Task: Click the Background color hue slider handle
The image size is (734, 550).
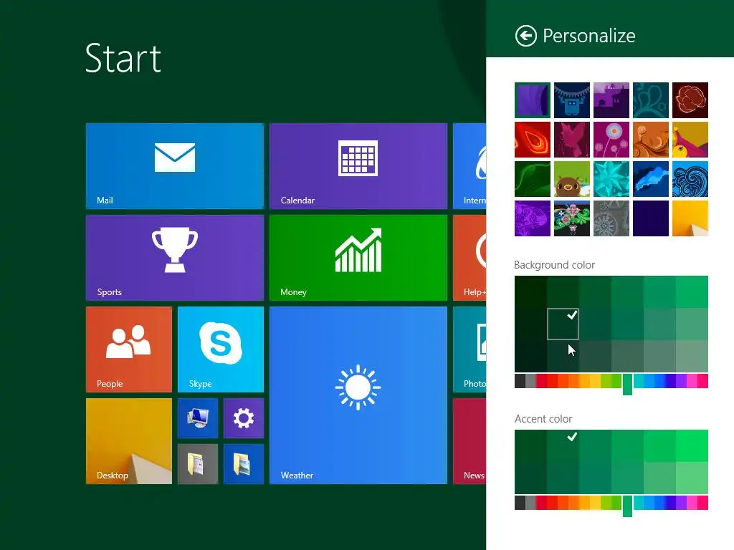Action: point(627,384)
